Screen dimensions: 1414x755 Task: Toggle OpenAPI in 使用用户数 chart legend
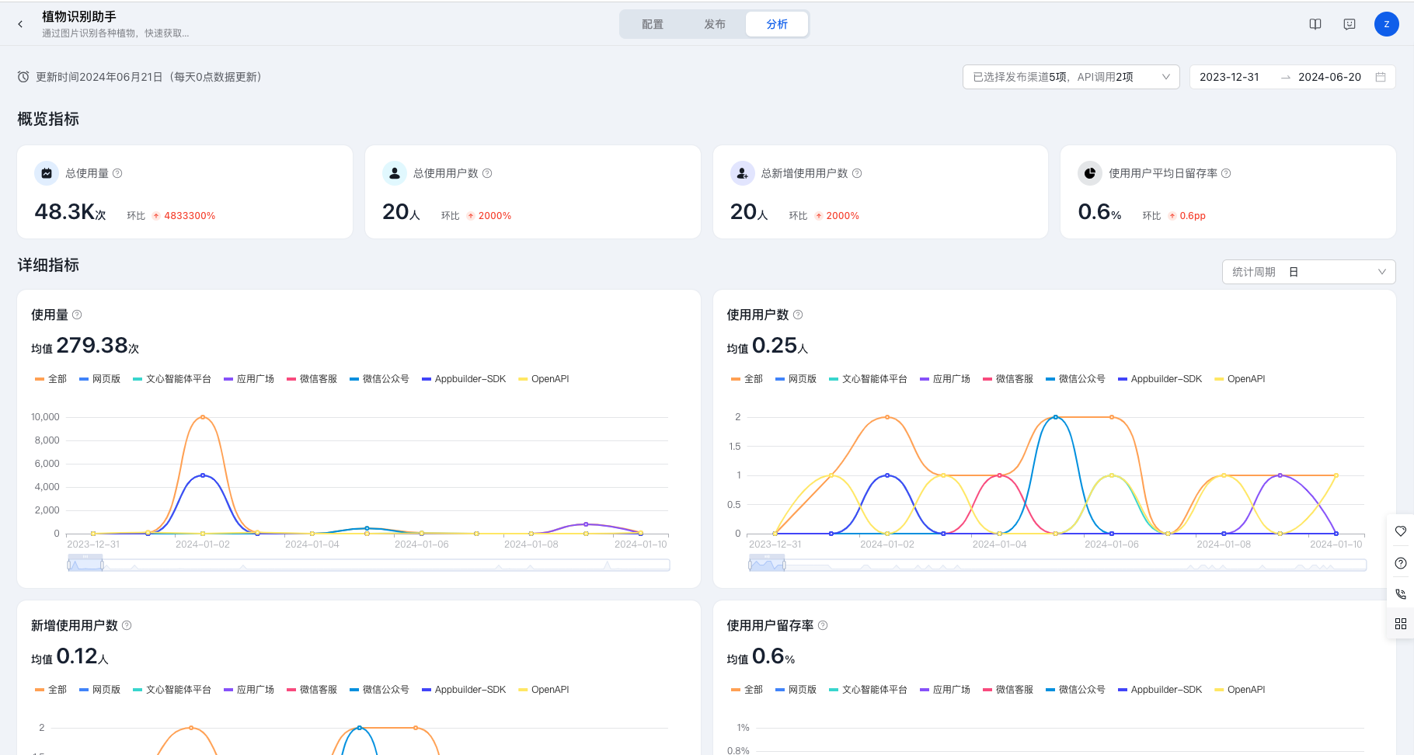coord(1240,379)
